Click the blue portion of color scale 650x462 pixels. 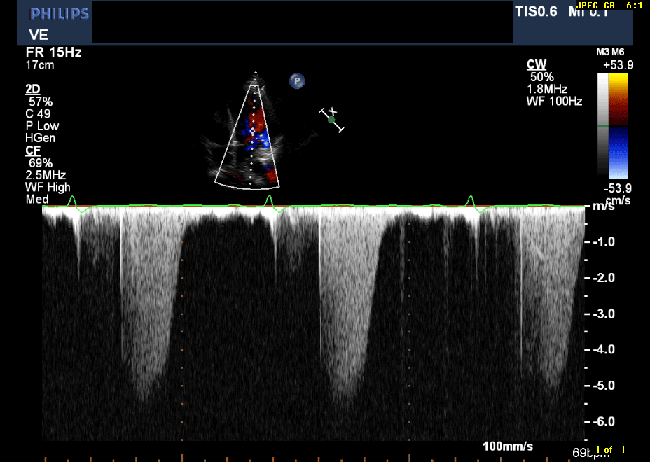(618, 152)
